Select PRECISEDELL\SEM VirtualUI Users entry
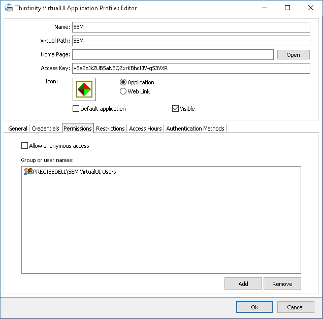Viewport: 323px width, 319px height. click(x=75, y=172)
